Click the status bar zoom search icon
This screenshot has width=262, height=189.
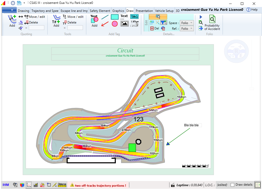[15, 185]
